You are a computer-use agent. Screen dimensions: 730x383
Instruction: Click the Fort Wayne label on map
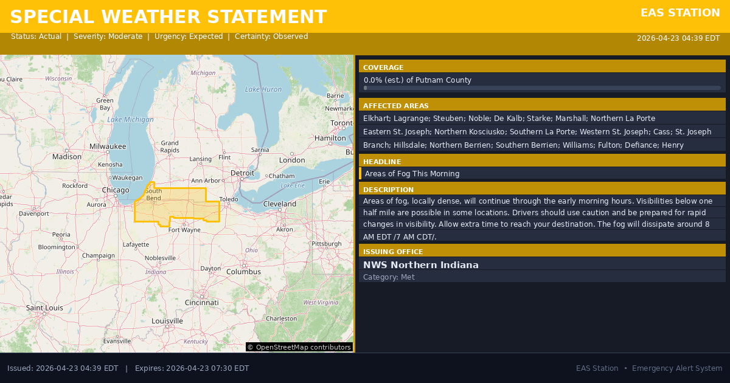click(184, 230)
